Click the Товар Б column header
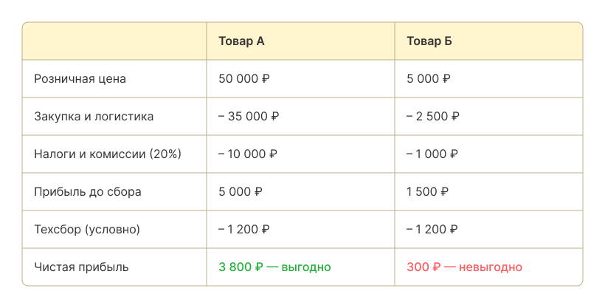Image resolution: width=605 pixels, height=308 pixels. pyautogui.click(x=429, y=41)
